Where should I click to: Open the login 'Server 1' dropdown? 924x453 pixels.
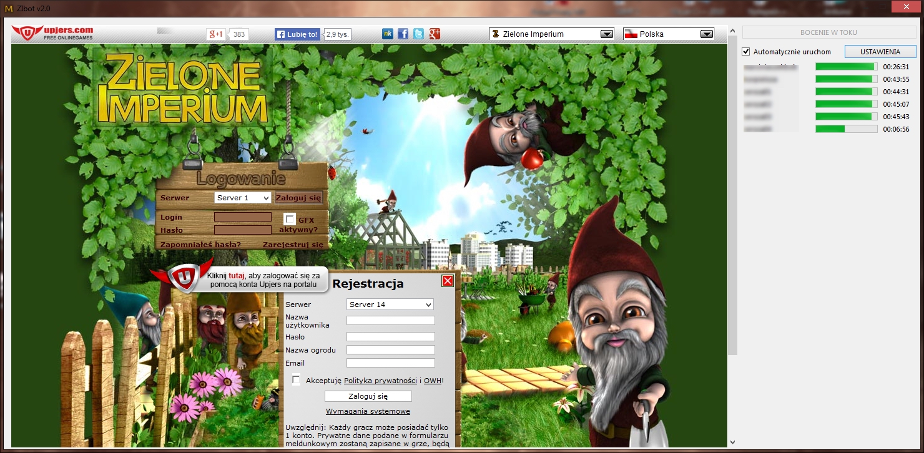tap(242, 198)
